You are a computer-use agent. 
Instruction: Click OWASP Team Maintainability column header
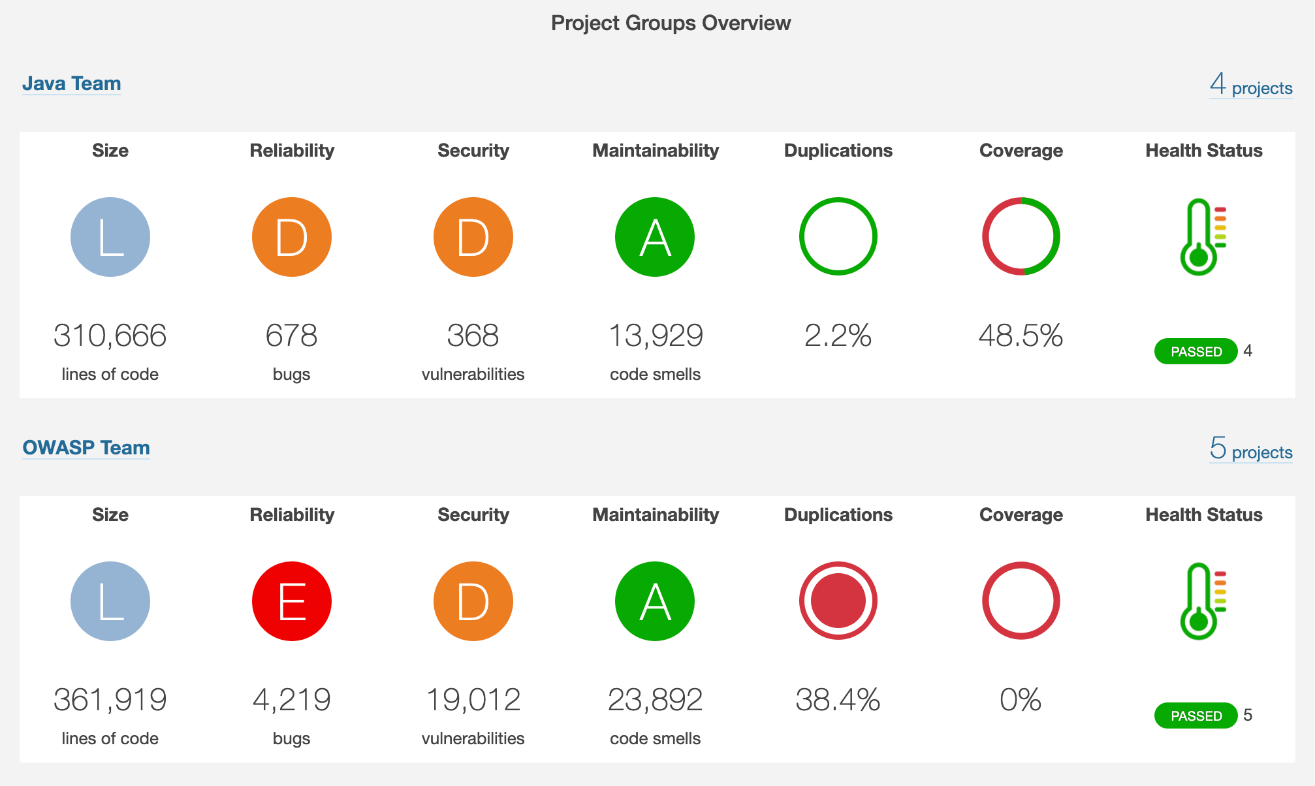click(656, 514)
